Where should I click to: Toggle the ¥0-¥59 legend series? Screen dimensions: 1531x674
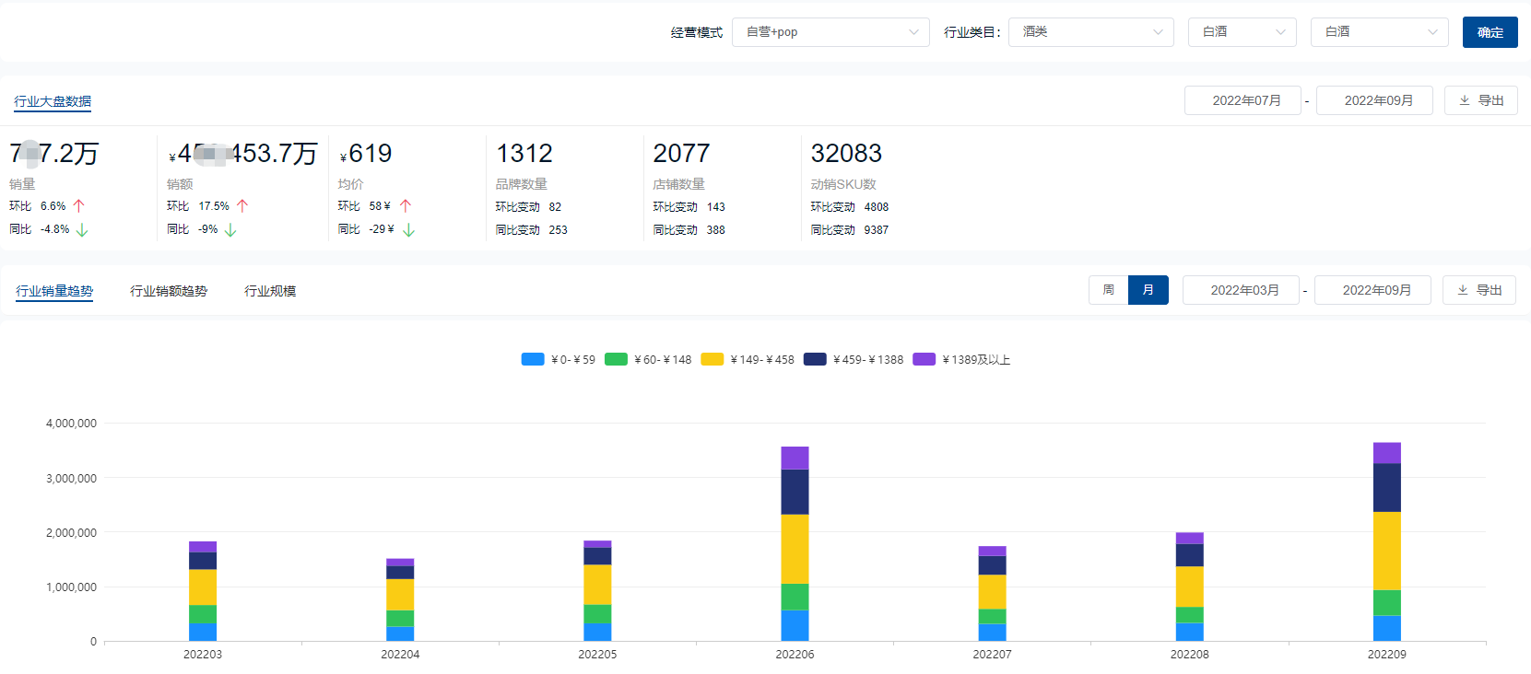click(x=559, y=360)
